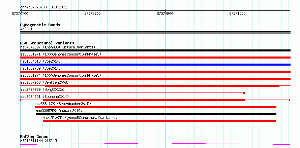
Task: Open nsv4520652 gnomADStructuralVariants label
Action: click(x=80, y=118)
